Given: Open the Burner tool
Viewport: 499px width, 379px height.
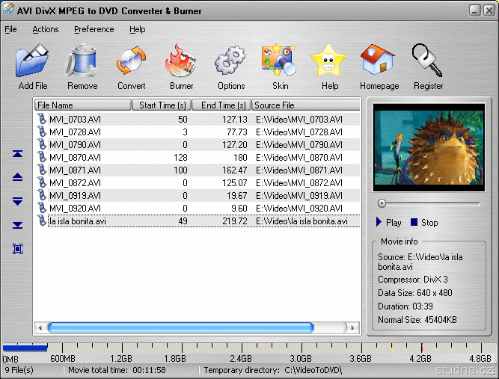Looking at the screenshot, I should coord(181,62).
